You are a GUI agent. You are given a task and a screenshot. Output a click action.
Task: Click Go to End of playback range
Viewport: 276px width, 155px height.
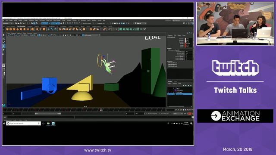(192, 110)
